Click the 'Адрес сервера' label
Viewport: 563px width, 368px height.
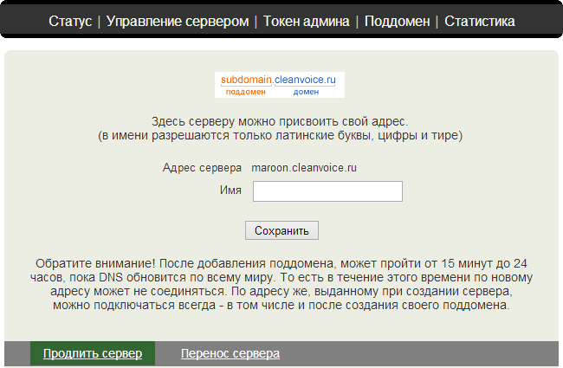[202, 167]
